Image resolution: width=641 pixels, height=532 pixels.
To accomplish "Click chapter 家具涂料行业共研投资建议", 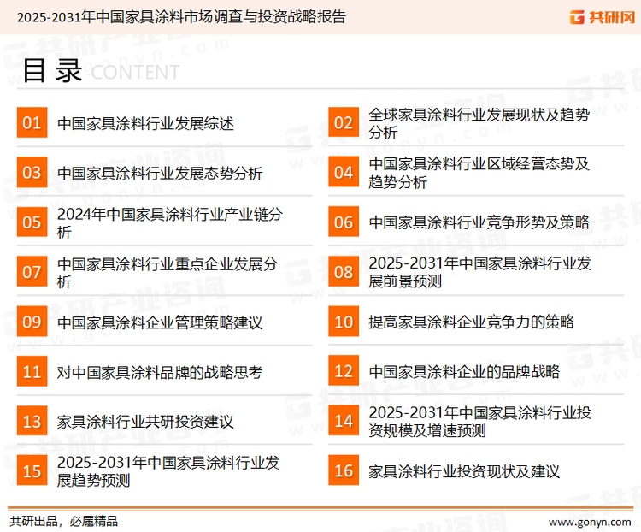I will tap(145, 422).
